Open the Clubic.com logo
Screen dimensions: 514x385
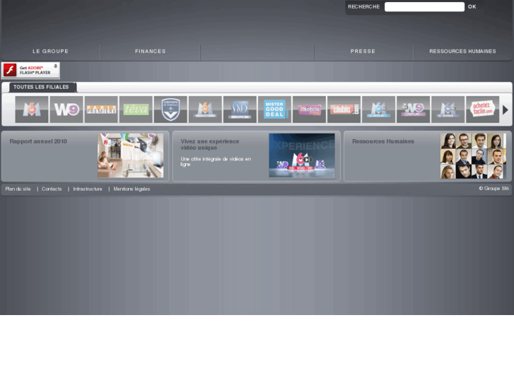[344, 109]
